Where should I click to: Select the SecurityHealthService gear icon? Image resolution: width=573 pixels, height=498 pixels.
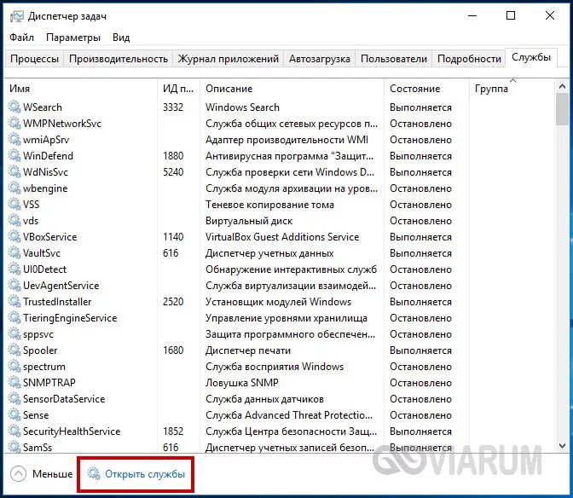tap(14, 431)
